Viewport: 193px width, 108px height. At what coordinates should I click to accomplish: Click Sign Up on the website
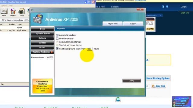(x=185, y=13)
